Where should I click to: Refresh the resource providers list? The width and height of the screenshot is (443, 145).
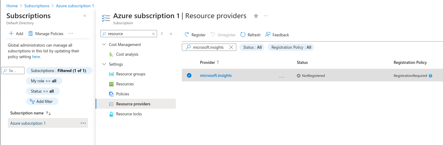tap(250, 35)
